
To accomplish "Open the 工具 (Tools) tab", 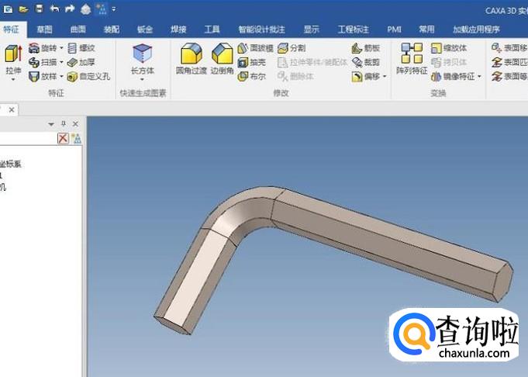I will [x=212, y=29].
